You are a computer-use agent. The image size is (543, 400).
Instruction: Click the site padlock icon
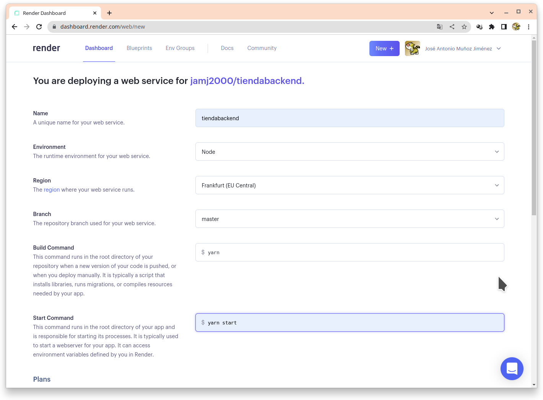click(54, 27)
